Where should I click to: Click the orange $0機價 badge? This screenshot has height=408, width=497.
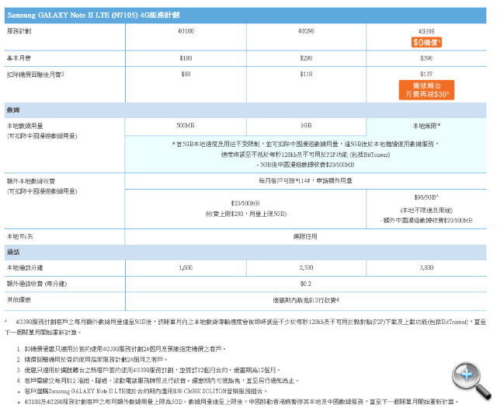click(x=428, y=43)
